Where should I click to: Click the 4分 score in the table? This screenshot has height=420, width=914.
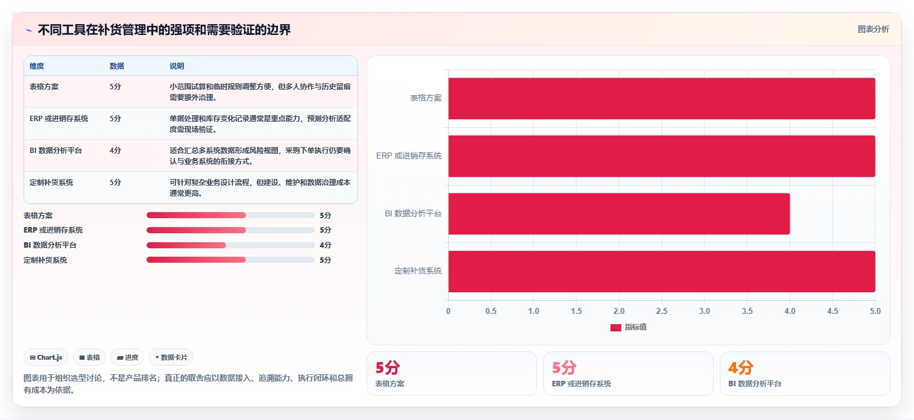click(x=115, y=151)
